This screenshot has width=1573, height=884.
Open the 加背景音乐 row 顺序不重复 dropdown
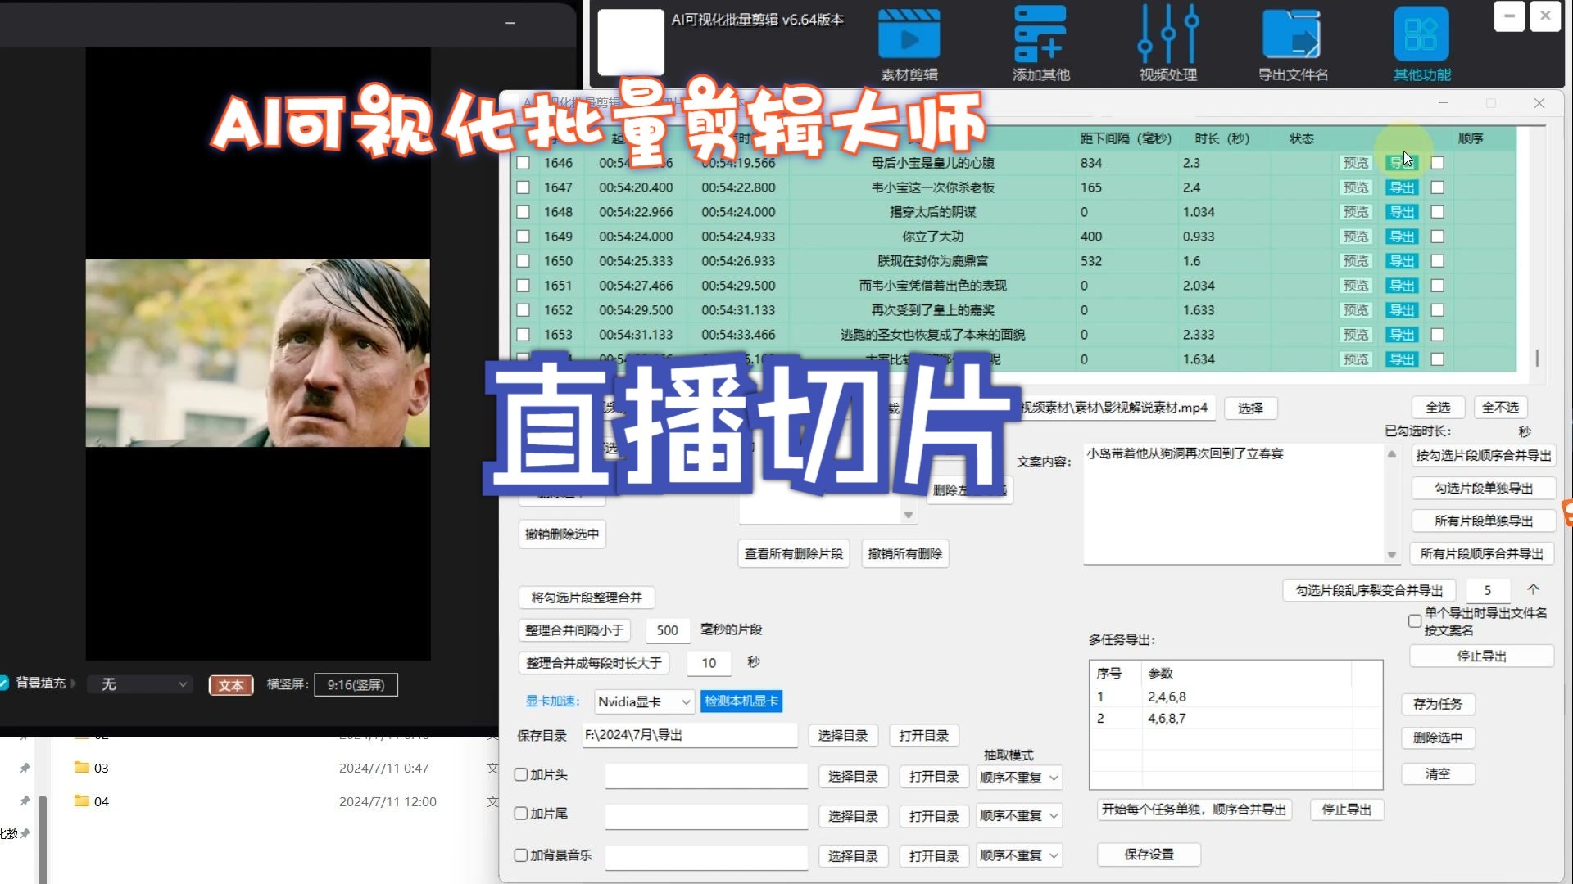pos(1019,855)
